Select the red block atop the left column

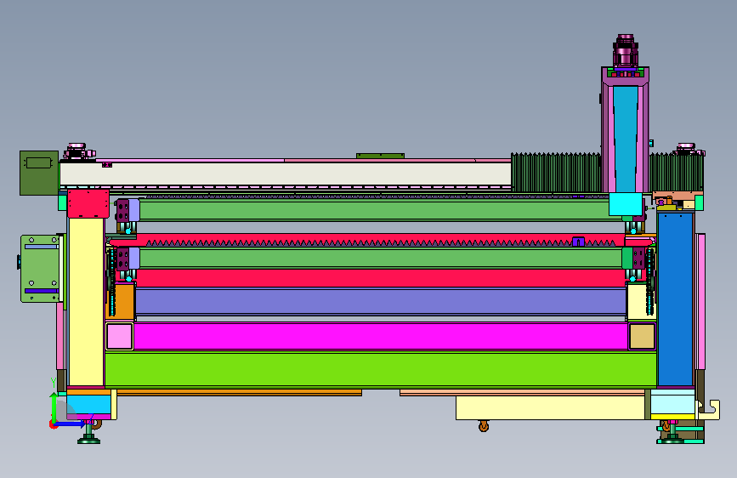click(88, 203)
